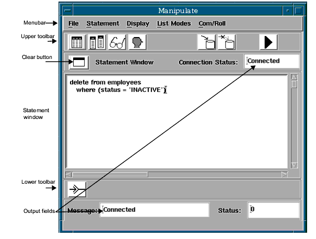Screen dimensions: 316x239
Task: Click the two-column list toolbar icon
Action: pyautogui.click(x=97, y=42)
